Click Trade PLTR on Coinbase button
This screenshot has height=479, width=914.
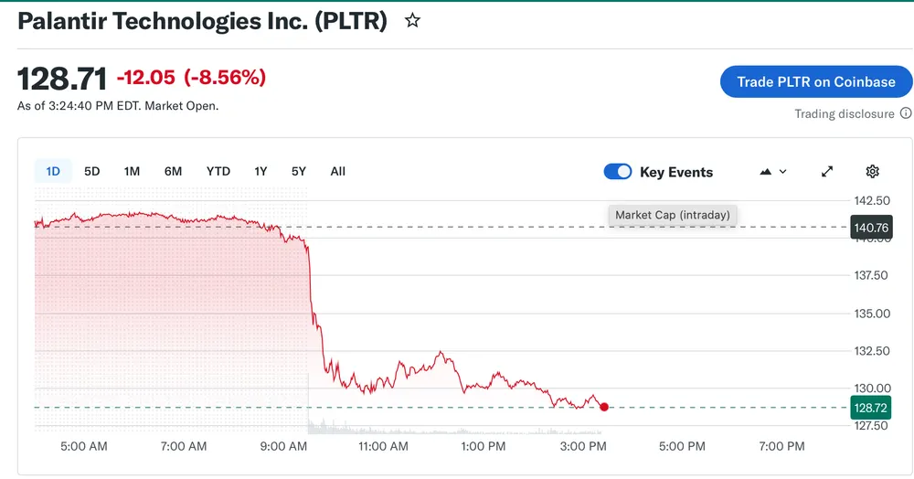(x=816, y=81)
